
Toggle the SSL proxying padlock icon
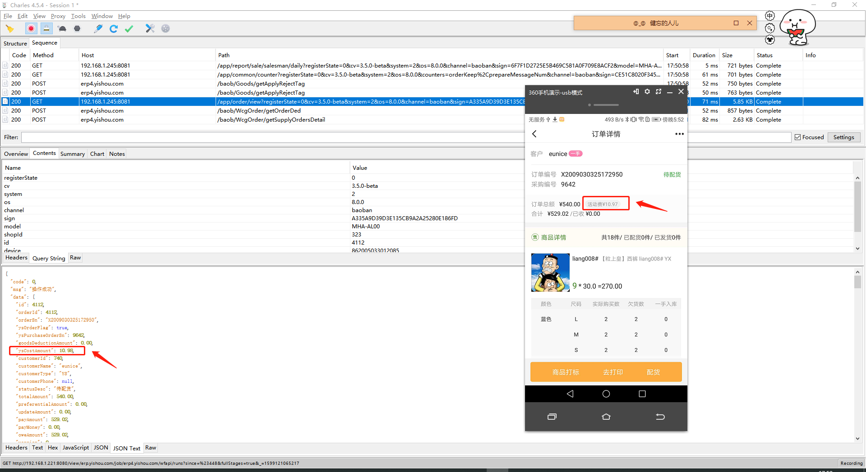[x=46, y=29]
